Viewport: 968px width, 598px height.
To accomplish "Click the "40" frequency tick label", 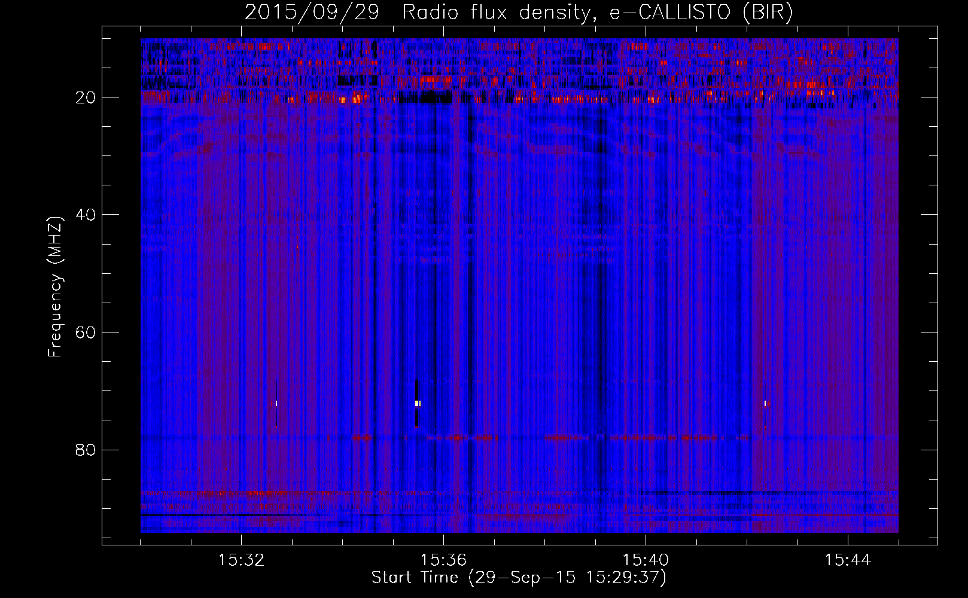I will (86, 215).
